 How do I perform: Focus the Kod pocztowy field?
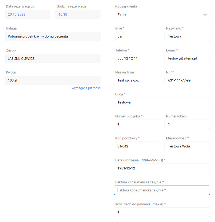[x=136, y=146]
